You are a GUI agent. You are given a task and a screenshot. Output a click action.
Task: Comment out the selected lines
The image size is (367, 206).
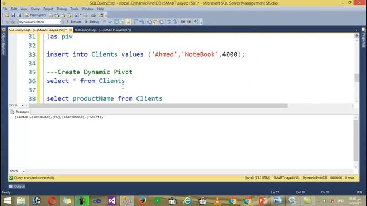pyautogui.click(x=169, y=22)
